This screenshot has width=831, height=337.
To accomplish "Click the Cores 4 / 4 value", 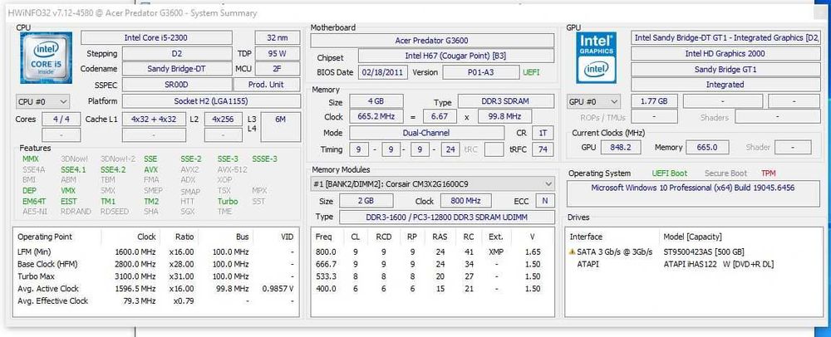I will point(61,119).
